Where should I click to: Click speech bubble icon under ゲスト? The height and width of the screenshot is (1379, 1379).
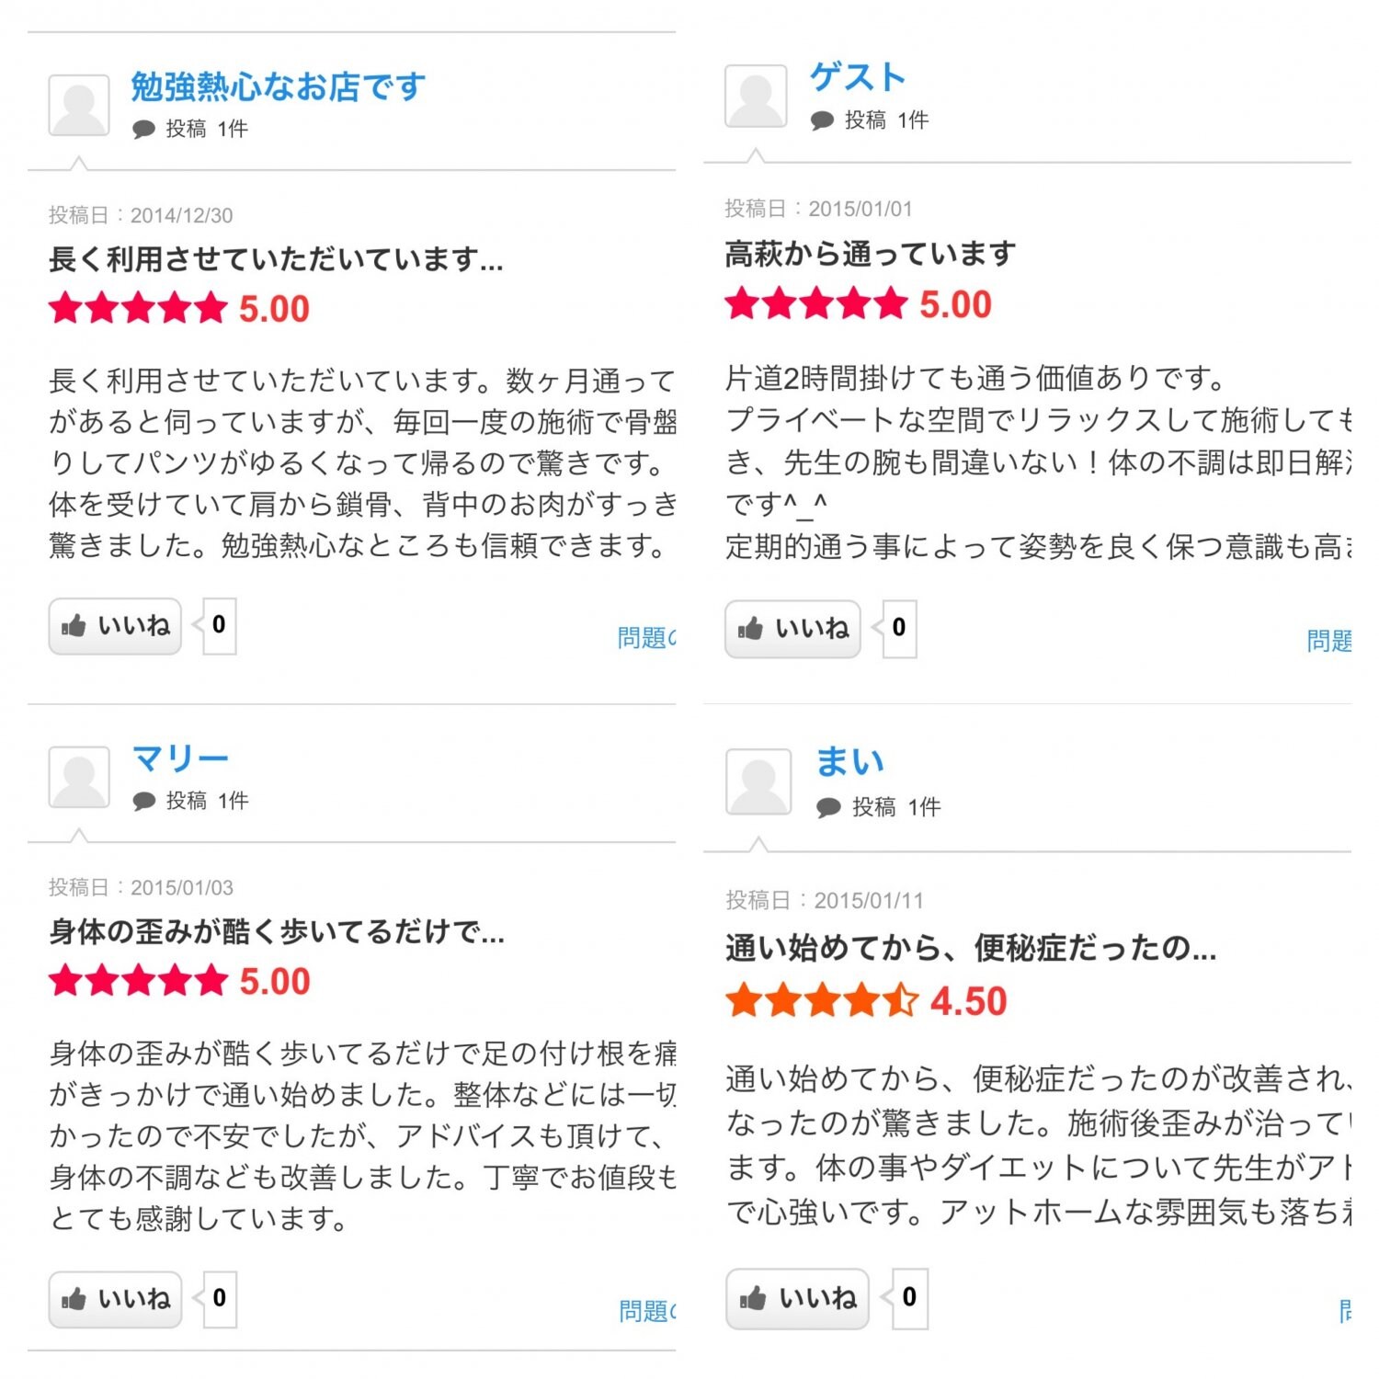[822, 120]
